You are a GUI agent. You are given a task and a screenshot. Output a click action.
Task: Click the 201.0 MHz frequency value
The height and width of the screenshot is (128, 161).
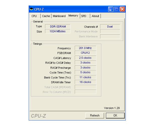(86, 48)
